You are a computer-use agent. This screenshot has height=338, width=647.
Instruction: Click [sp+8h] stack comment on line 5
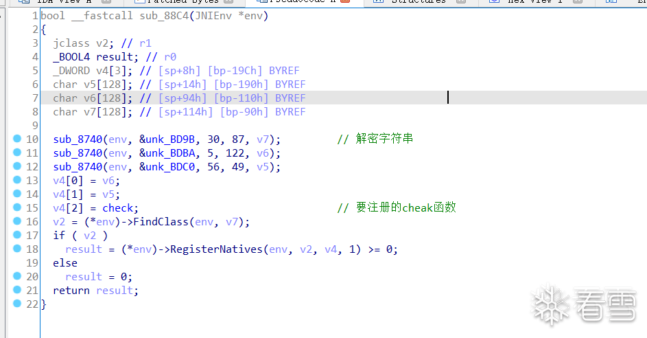pos(180,71)
